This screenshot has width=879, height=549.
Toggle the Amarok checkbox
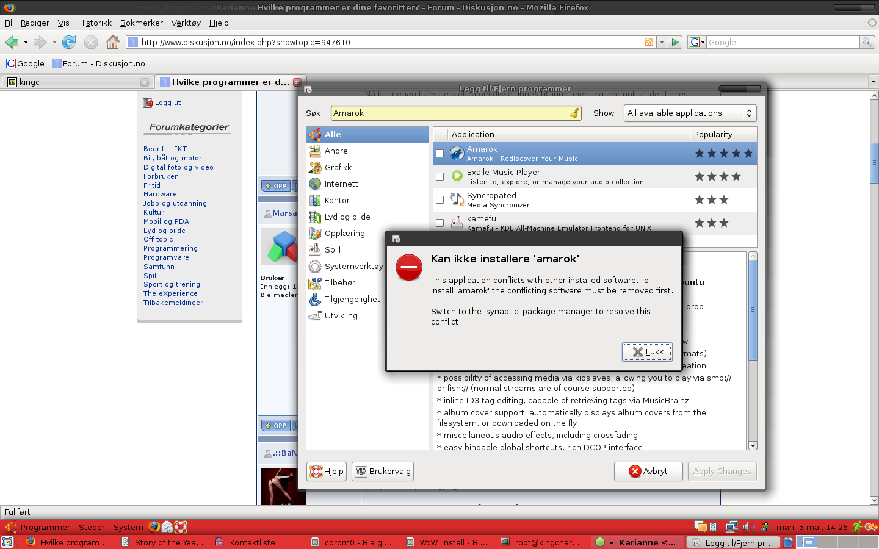coord(440,154)
